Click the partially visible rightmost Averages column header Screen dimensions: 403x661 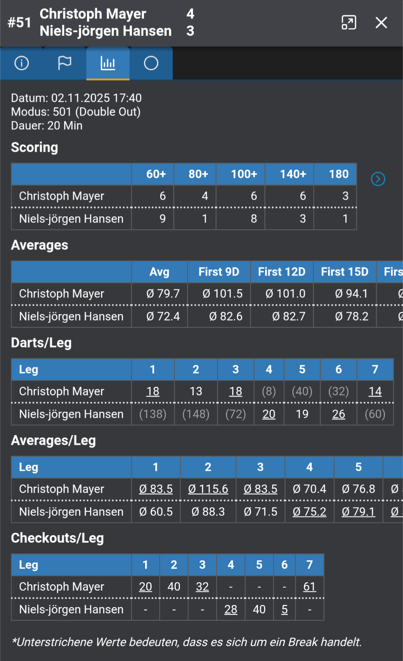(393, 272)
